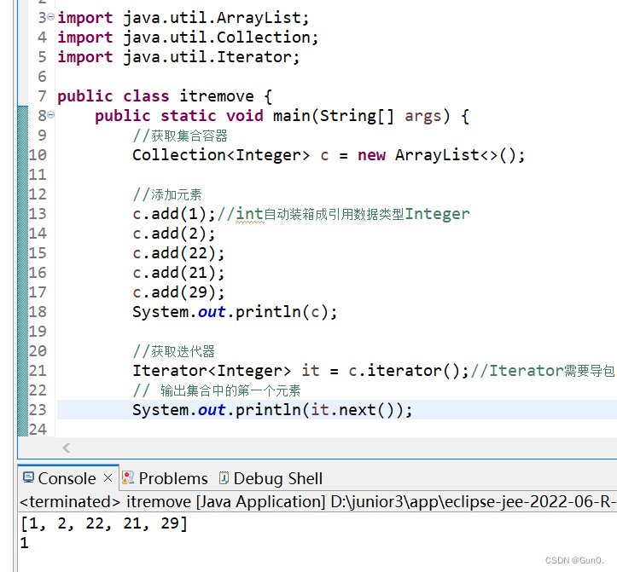Click the 'c.add(29);' statement
The width and height of the screenshot is (617, 572).
[178, 292]
